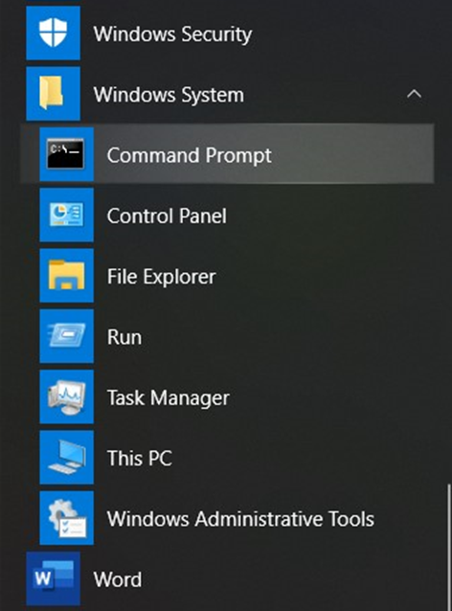Click the This PC computer icon
Screen dimensions: 452x611
(67, 458)
